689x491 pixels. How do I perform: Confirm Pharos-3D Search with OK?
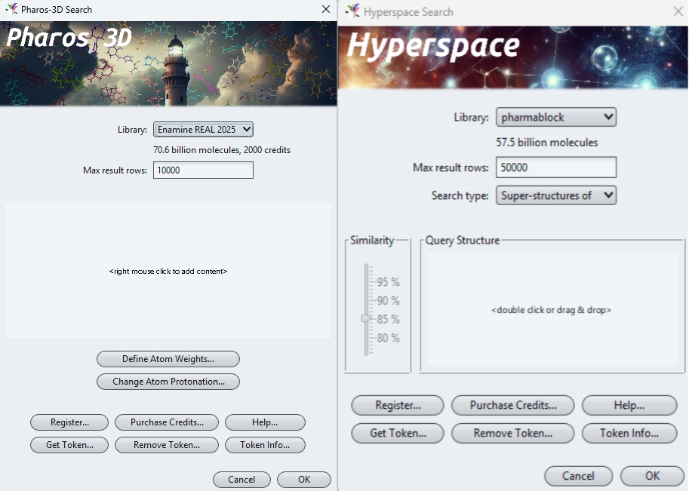click(304, 480)
